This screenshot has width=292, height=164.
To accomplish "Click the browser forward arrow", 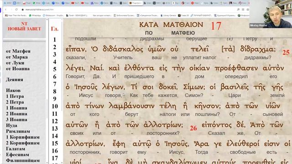I will point(11,9).
